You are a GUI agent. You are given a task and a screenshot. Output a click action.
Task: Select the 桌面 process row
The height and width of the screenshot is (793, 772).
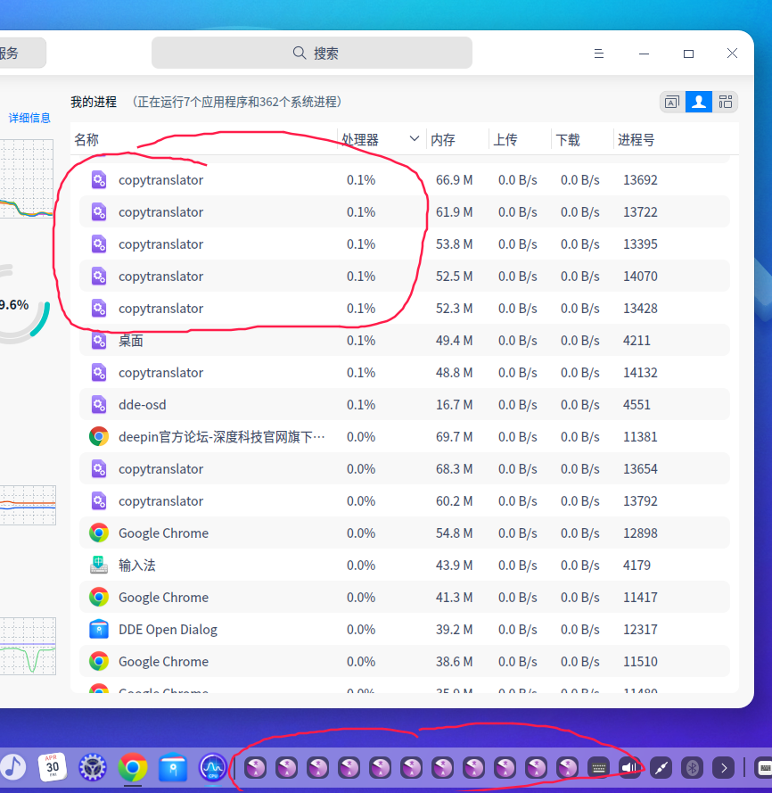(405, 341)
